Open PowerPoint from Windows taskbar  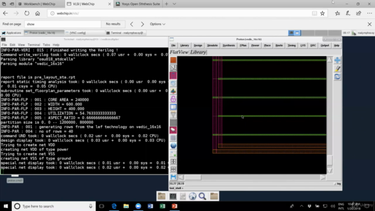pyautogui.click(x=175, y=206)
